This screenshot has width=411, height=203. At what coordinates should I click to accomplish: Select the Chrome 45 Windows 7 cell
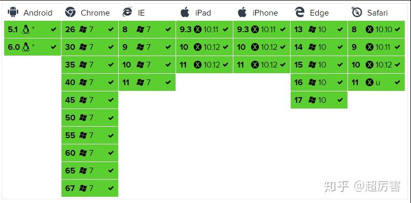click(90, 100)
